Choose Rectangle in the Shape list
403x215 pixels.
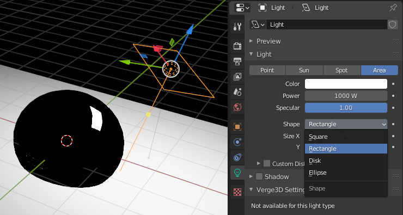[346, 149]
